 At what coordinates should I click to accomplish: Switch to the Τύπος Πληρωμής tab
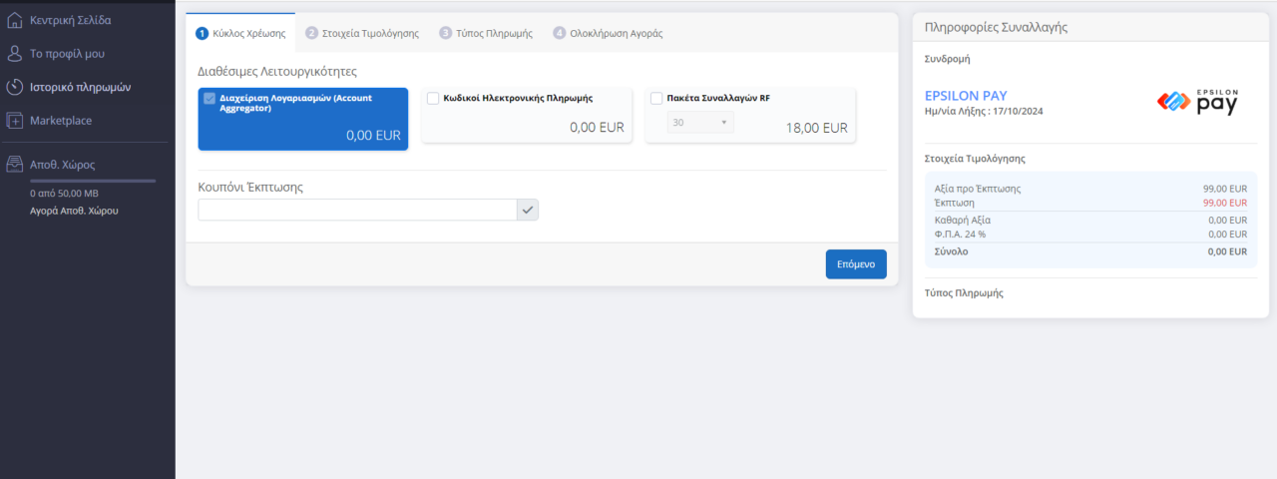click(486, 33)
